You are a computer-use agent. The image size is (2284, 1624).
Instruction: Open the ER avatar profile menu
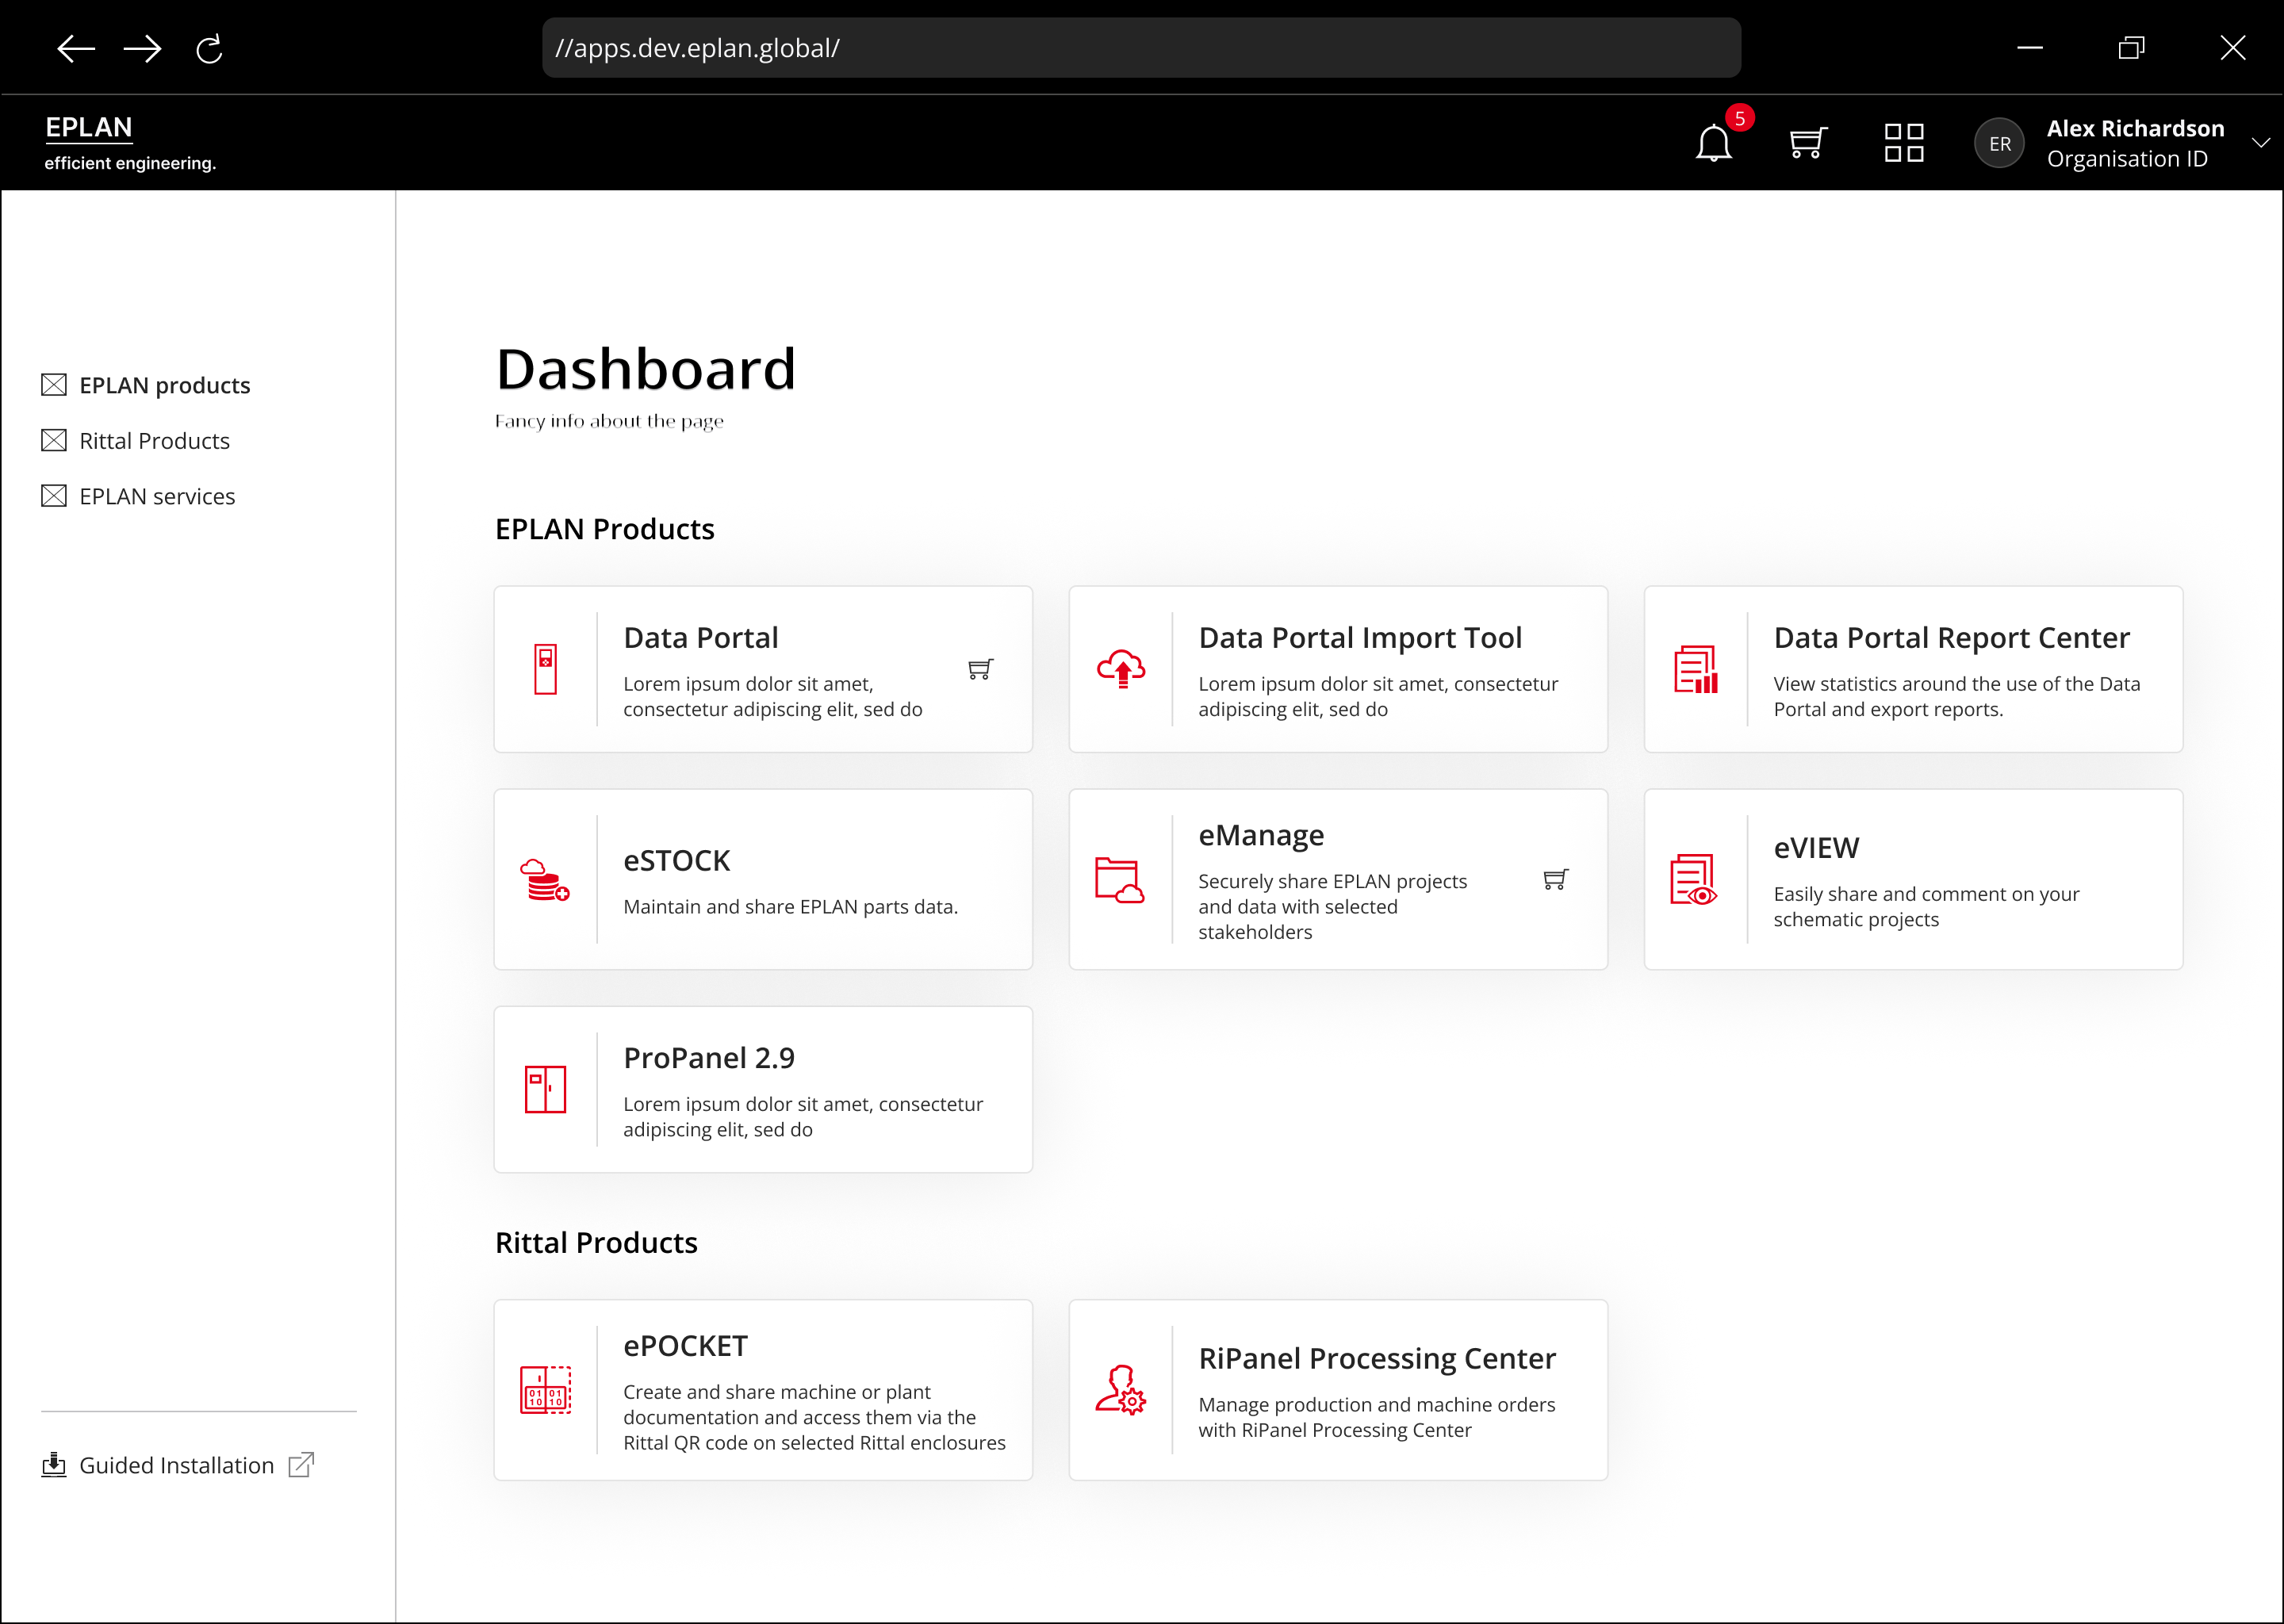coord(2000,143)
